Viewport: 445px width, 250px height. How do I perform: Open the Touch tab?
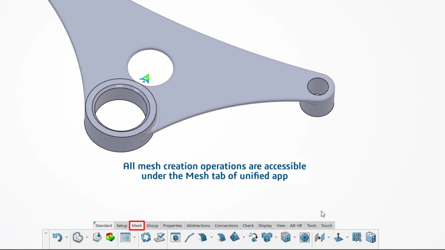point(327,225)
